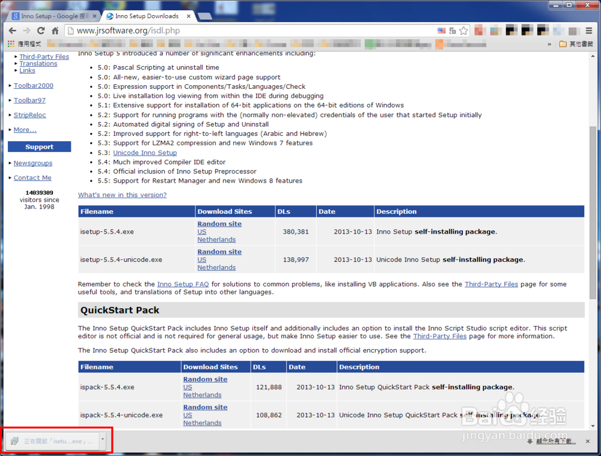The image size is (601, 456).
Task: Download ispack-5.5.4-unicode.exe from Netherlands site
Action: coord(203,423)
